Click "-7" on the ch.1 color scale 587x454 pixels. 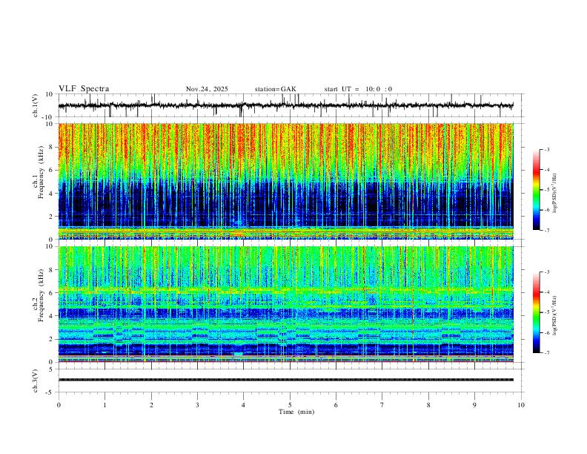[x=546, y=230]
